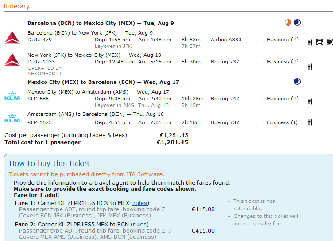
Task: Click the power outlet icon for Delta 479
Action: [329, 42]
